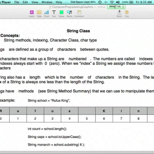Click the table cell containing 'i'
The image size is (154, 154).
coord(121,111)
